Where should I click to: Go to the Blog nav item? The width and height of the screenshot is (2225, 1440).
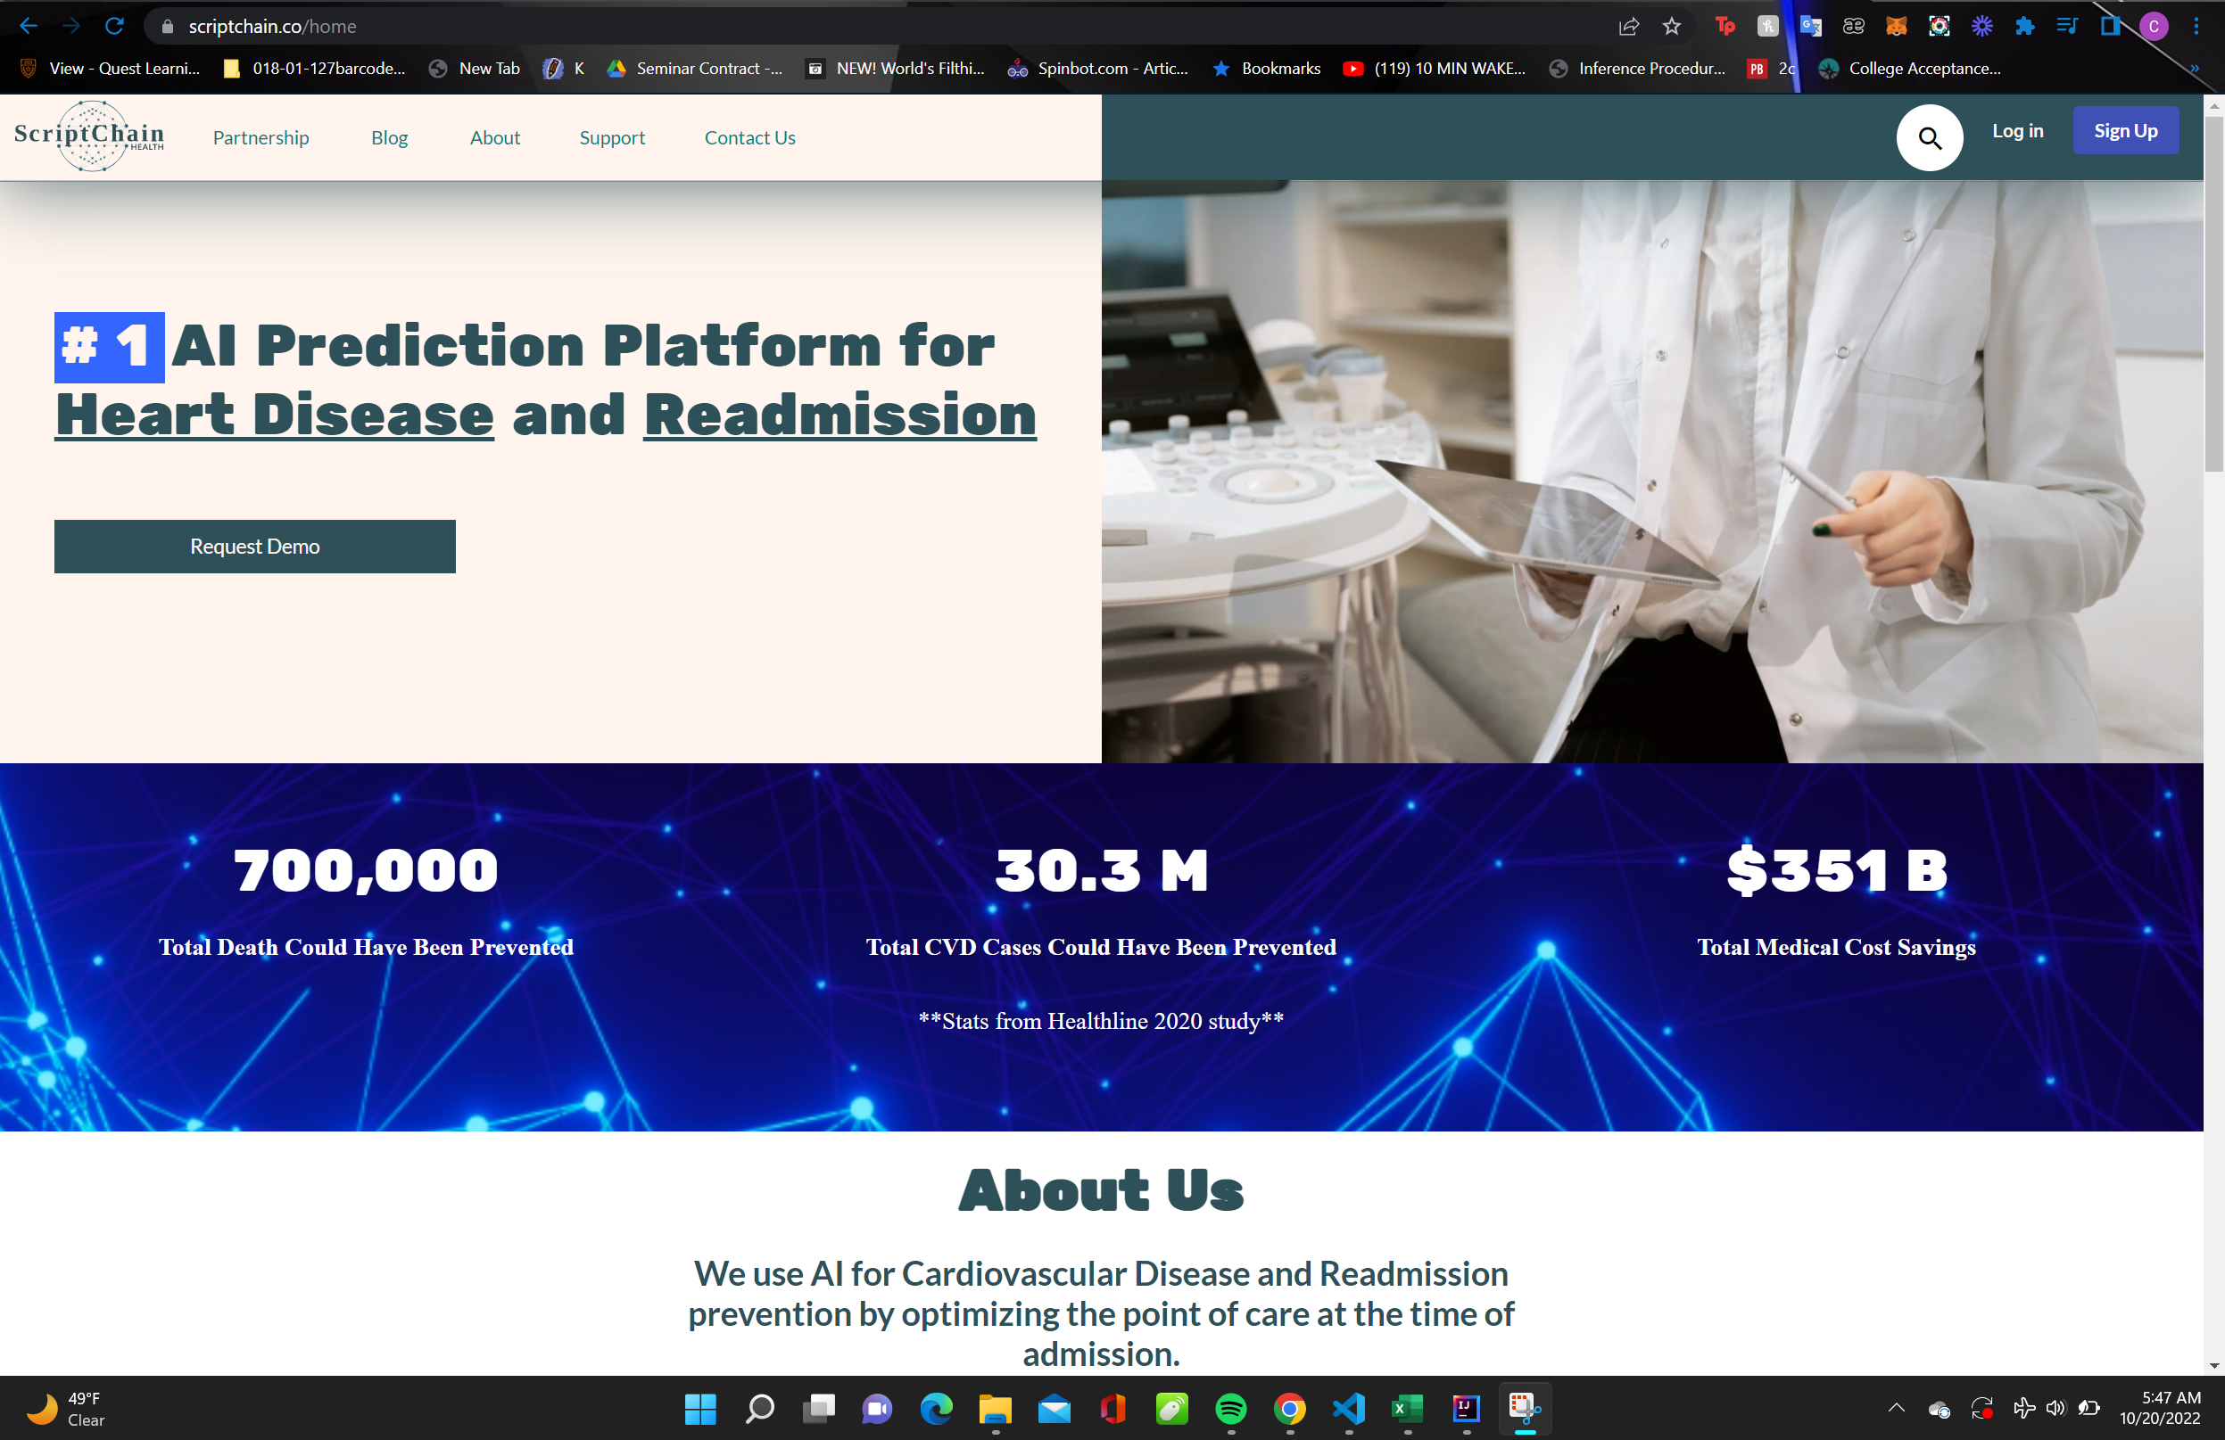(389, 137)
